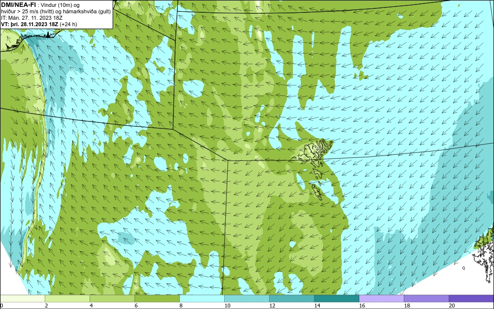Click the '16' legend scale label

(362, 306)
